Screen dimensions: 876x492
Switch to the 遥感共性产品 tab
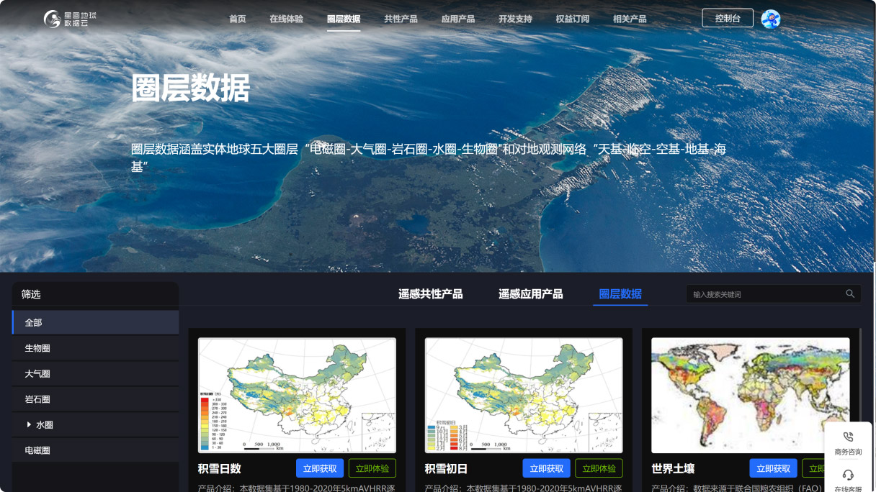[x=430, y=294]
